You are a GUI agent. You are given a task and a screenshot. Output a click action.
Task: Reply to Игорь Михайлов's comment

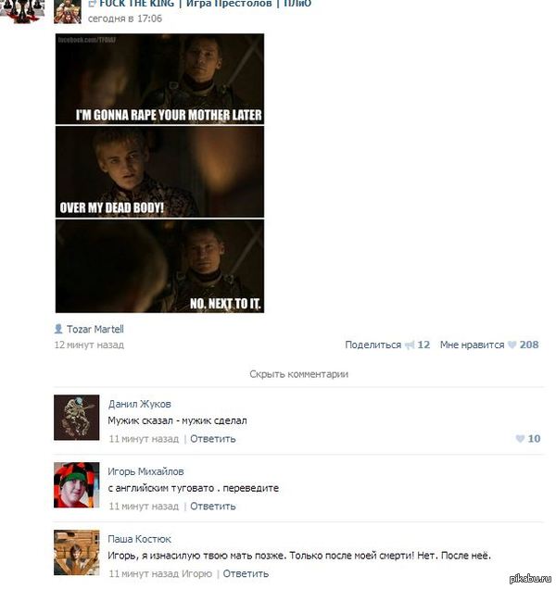(213, 507)
